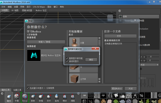Viewport: 161px width, 103px height.
Task: Uncheck 高亮显示新功能 checkbox
Action: pos(67,58)
